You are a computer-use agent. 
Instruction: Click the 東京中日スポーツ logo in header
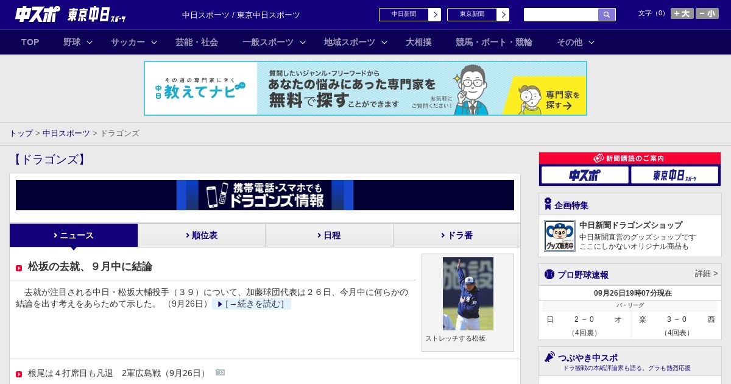point(96,15)
